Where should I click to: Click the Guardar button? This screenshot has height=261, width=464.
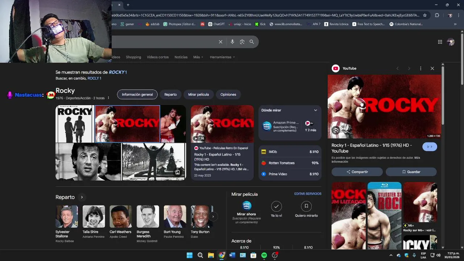coord(411,172)
